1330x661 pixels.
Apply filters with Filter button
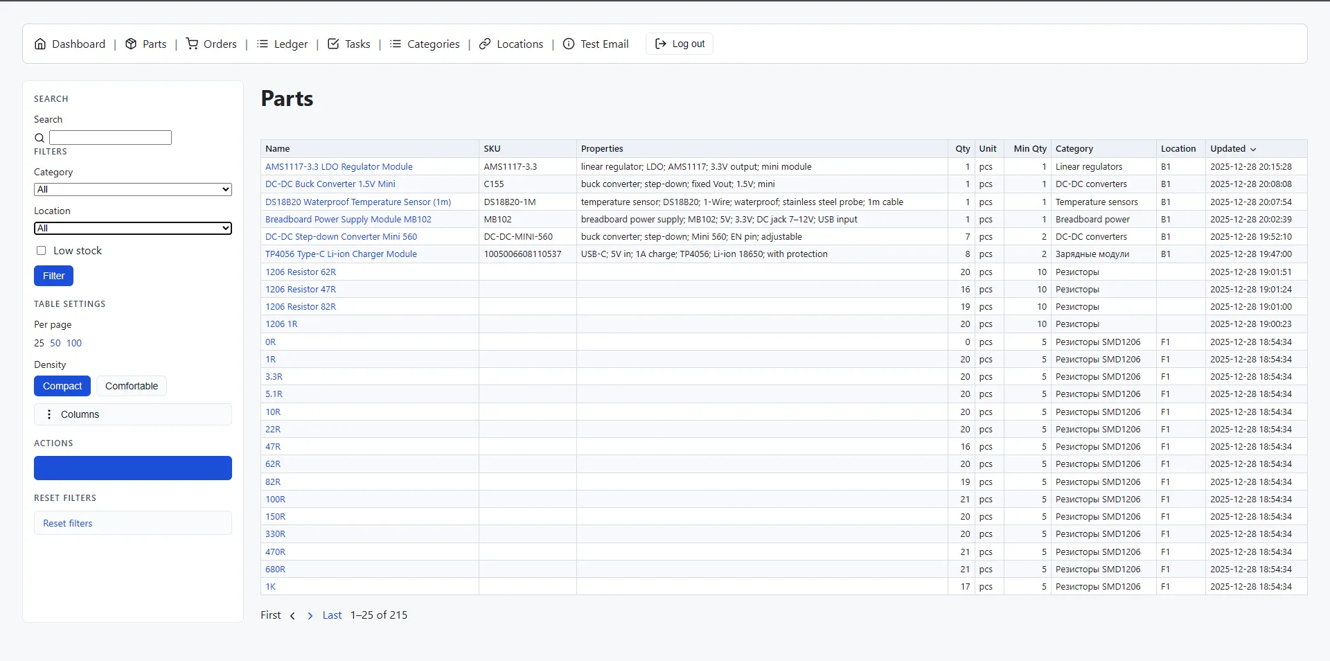53,276
